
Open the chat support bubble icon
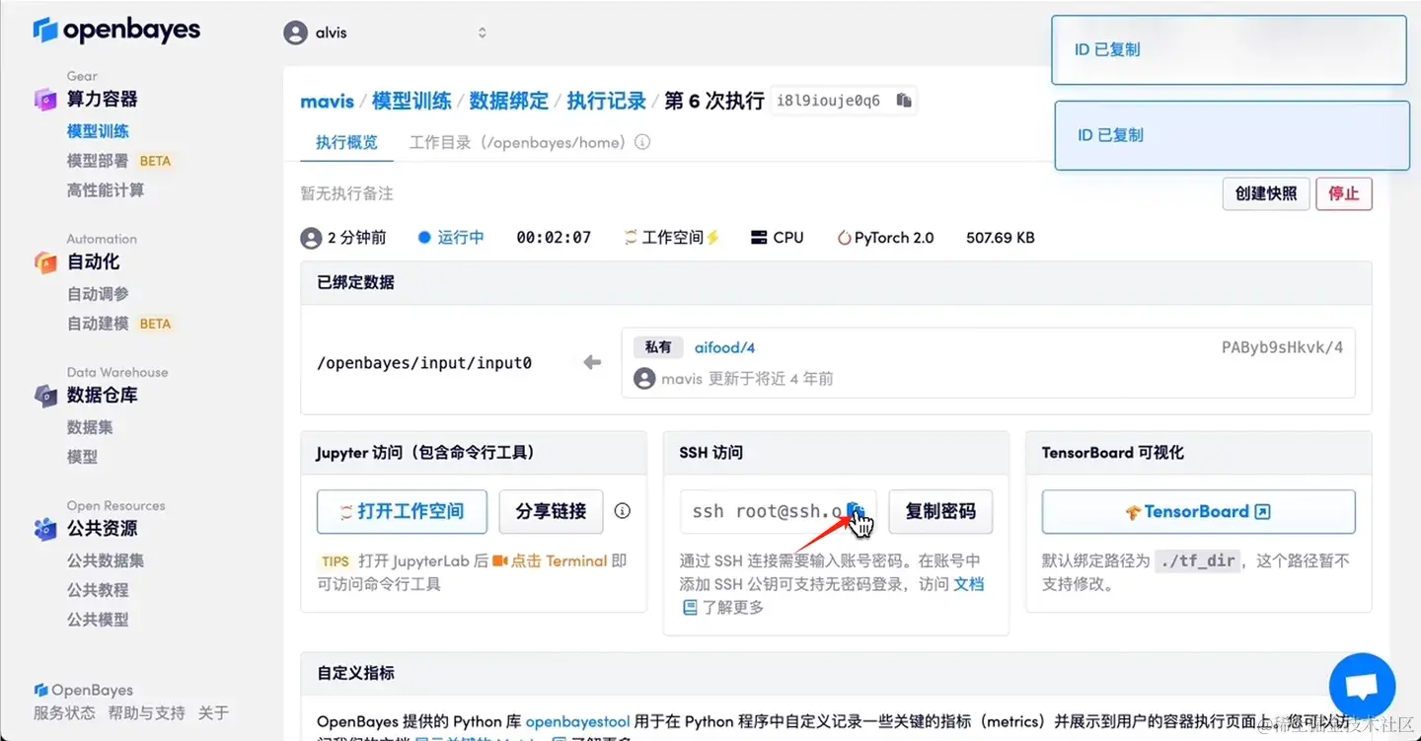pyautogui.click(x=1362, y=686)
